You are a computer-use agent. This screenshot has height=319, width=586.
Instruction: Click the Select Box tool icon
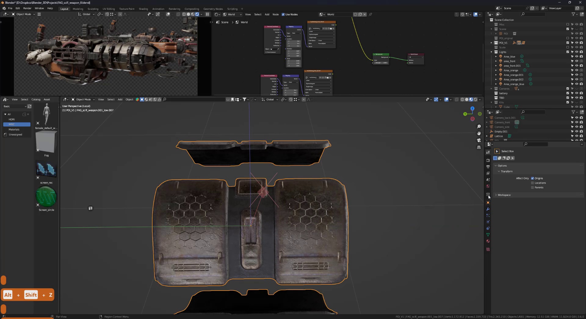point(497,151)
